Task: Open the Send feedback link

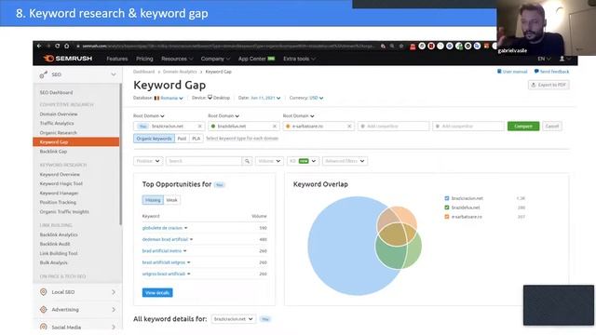Action: pyautogui.click(x=551, y=72)
